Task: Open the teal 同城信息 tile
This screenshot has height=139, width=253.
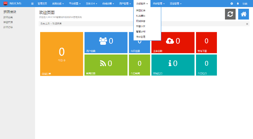Action: tap(173, 65)
